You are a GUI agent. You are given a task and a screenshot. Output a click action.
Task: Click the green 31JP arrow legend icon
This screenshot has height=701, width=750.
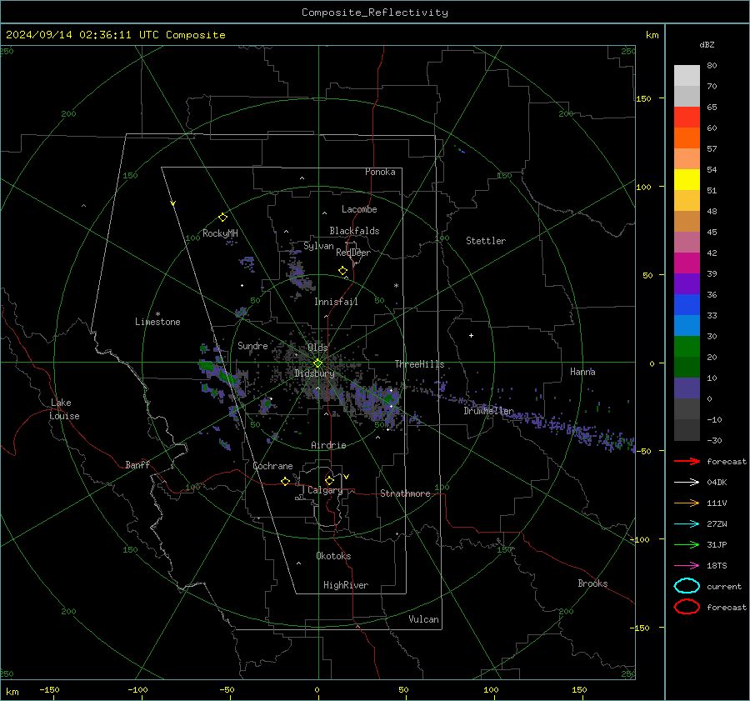point(687,544)
